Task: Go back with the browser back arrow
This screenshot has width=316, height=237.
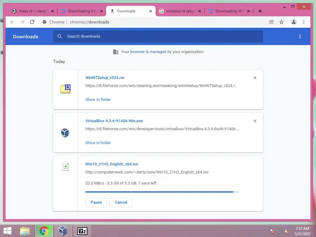Action: click(12, 22)
